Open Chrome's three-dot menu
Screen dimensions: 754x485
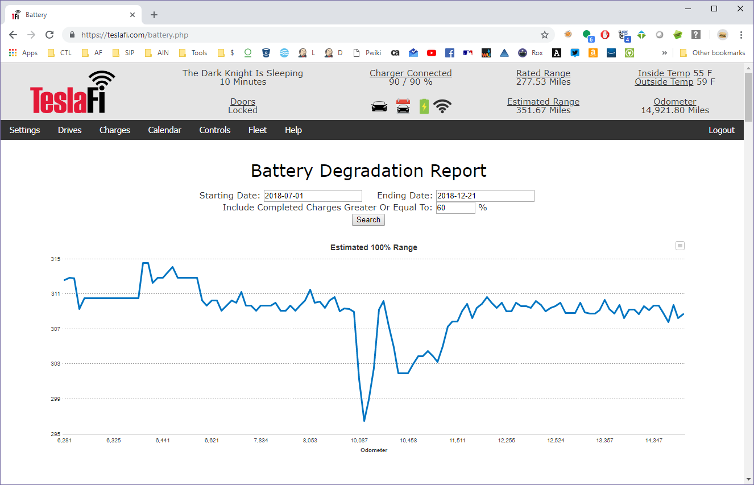click(x=741, y=35)
